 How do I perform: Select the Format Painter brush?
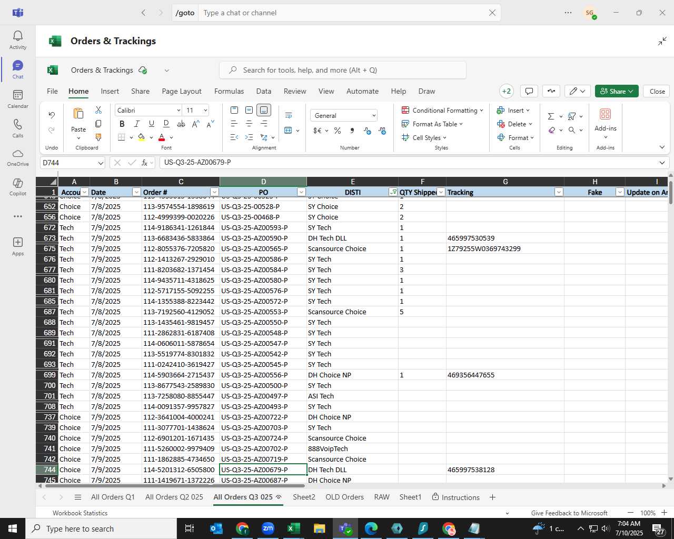[x=98, y=137]
